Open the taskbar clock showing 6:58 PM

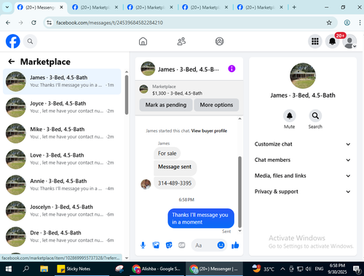pyautogui.click(x=337, y=269)
